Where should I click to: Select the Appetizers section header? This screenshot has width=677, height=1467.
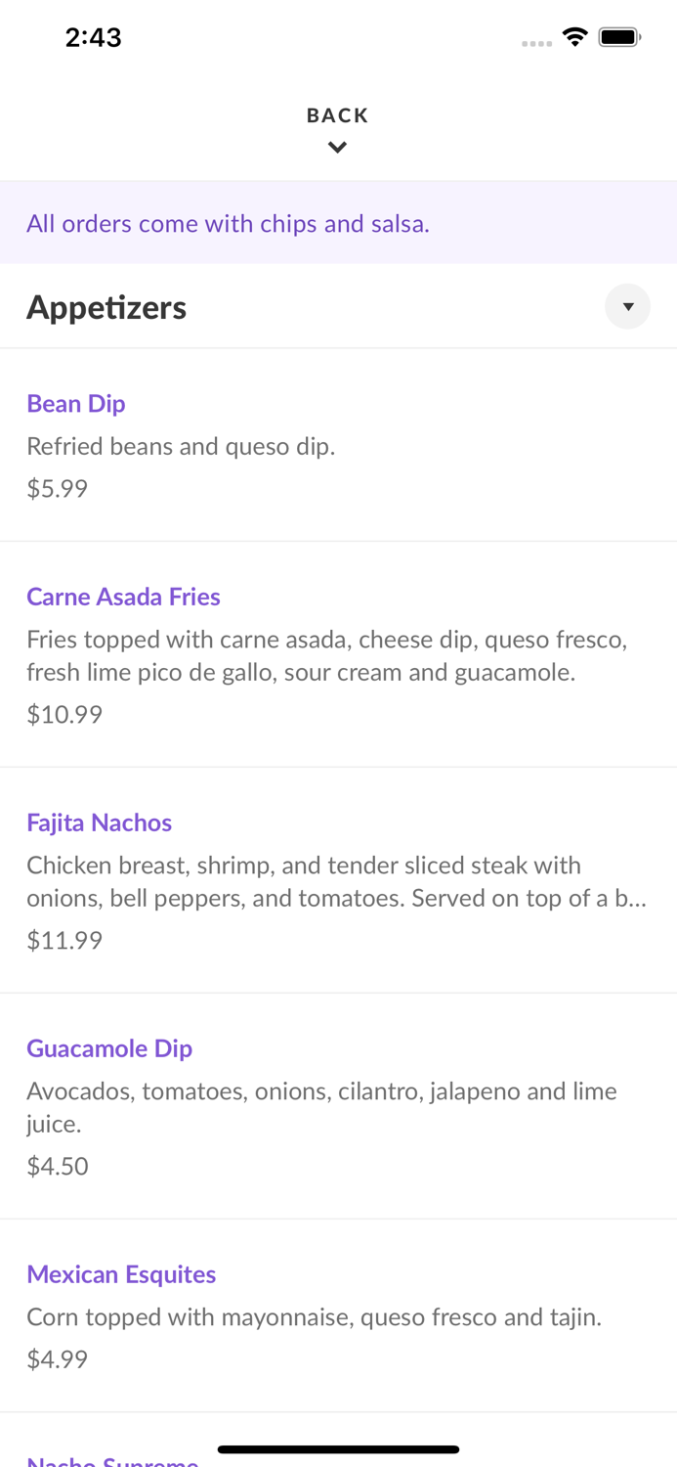pos(106,306)
